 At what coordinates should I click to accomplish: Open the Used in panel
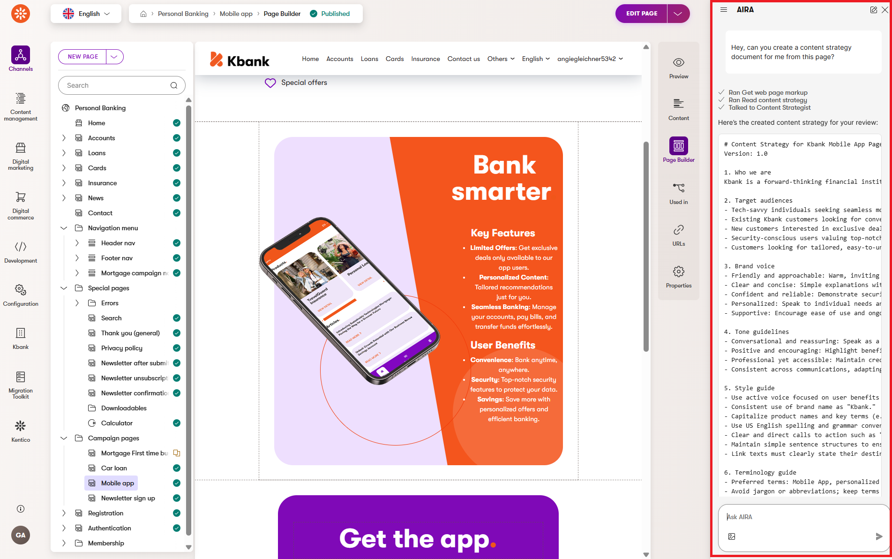coord(679,193)
